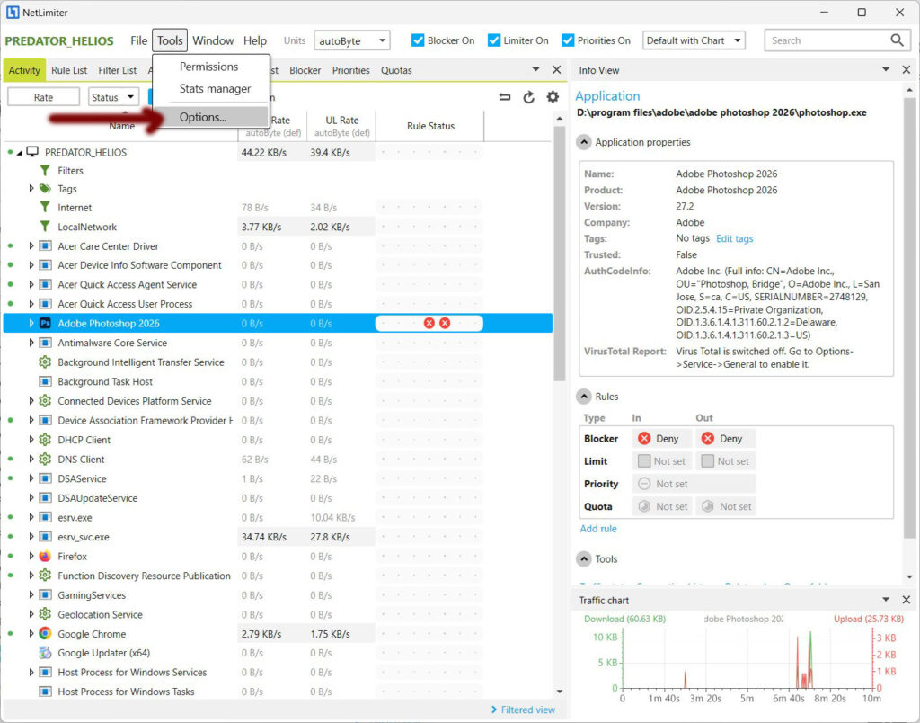Viewport: 920px width, 723px height.
Task: Open the Default with Chart layout dropdown
Action: click(694, 40)
